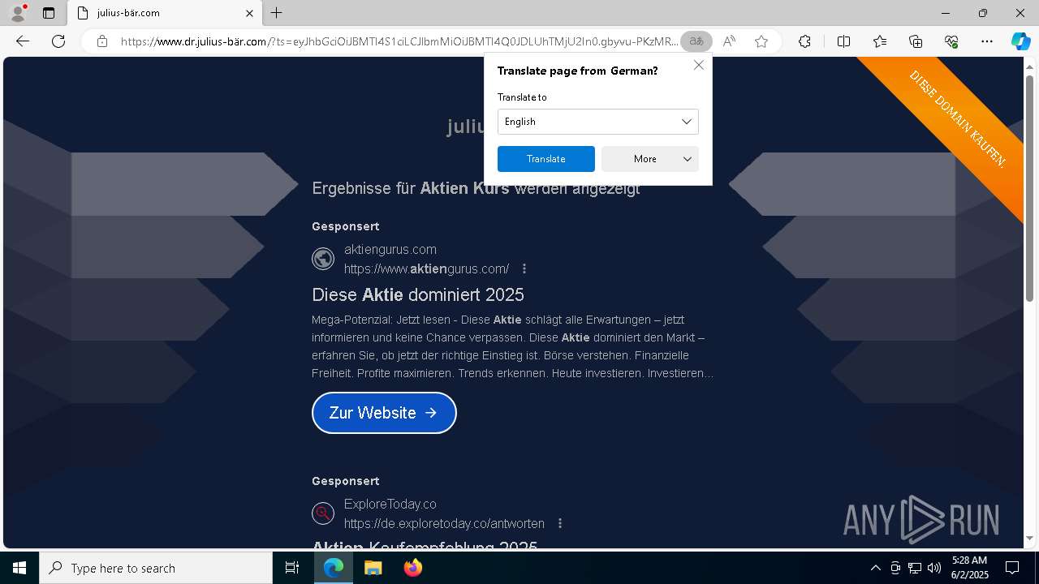The height and width of the screenshot is (584, 1039).
Task: Show hidden system tray icons
Action: click(x=875, y=568)
